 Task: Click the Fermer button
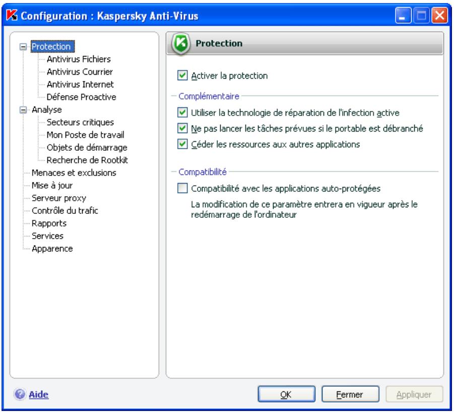[350, 394]
